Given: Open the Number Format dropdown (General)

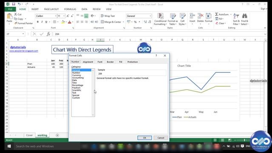Looking at the screenshot, I should 150,16.
